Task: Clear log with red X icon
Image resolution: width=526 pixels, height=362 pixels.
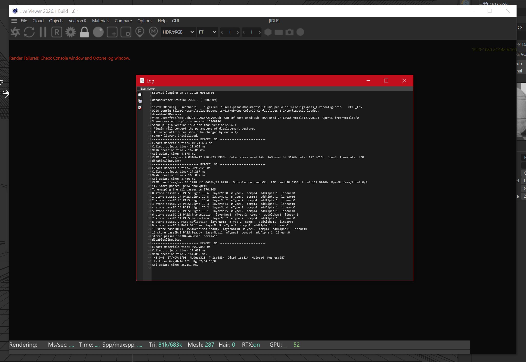Action: pos(140,108)
